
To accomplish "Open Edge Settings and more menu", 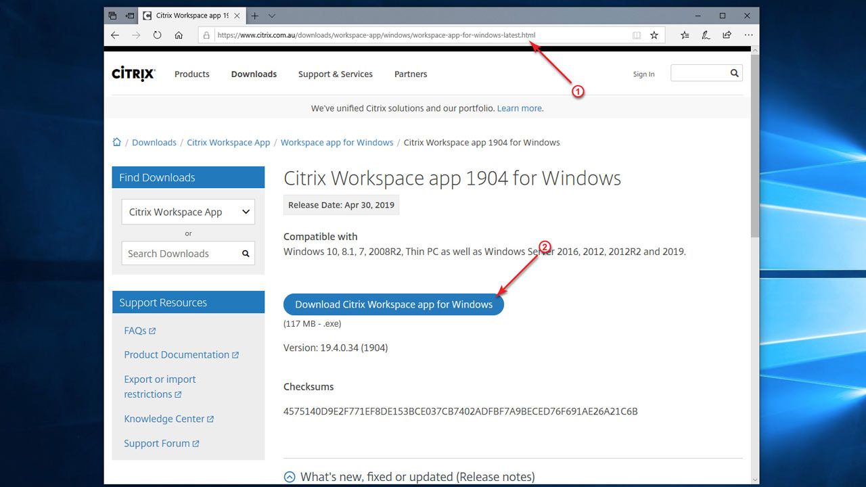I will pyautogui.click(x=748, y=35).
